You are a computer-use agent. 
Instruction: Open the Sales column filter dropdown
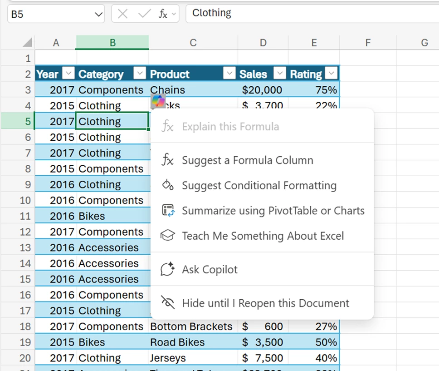pyautogui.click(x=279, y=73)
